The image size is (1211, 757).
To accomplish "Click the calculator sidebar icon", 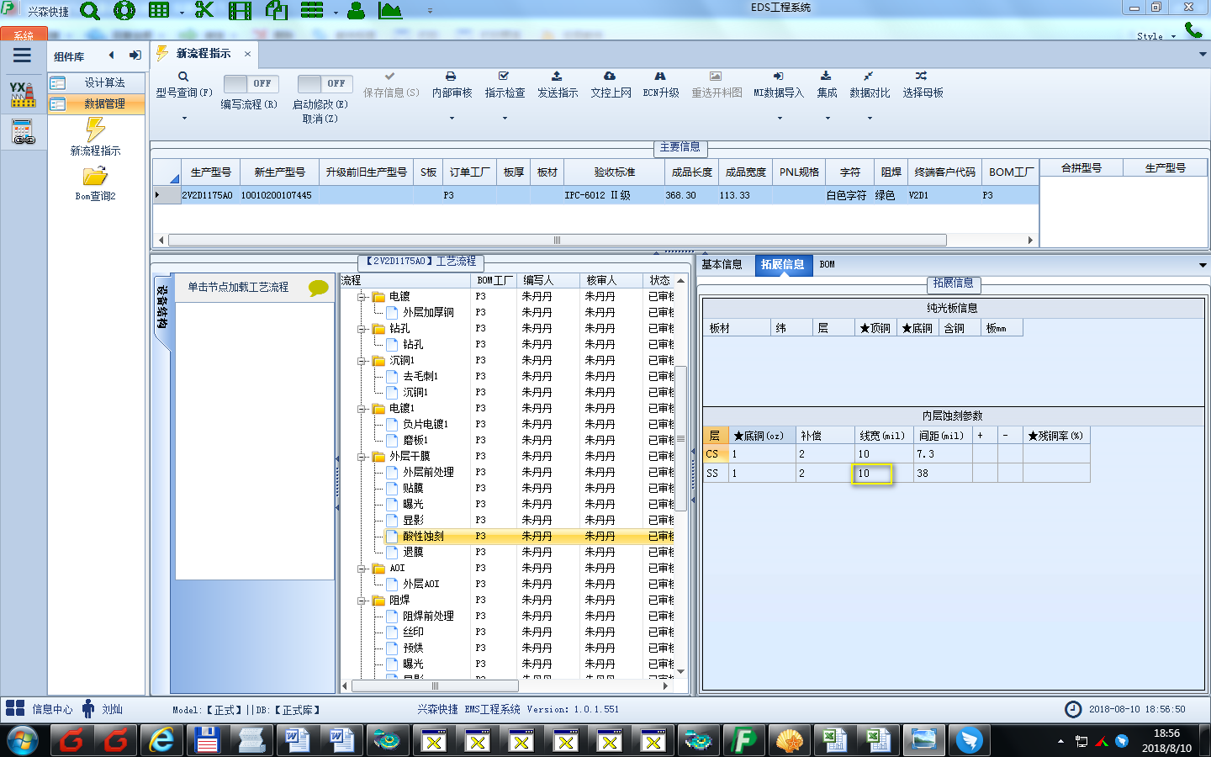I will [x=23, y=132].
